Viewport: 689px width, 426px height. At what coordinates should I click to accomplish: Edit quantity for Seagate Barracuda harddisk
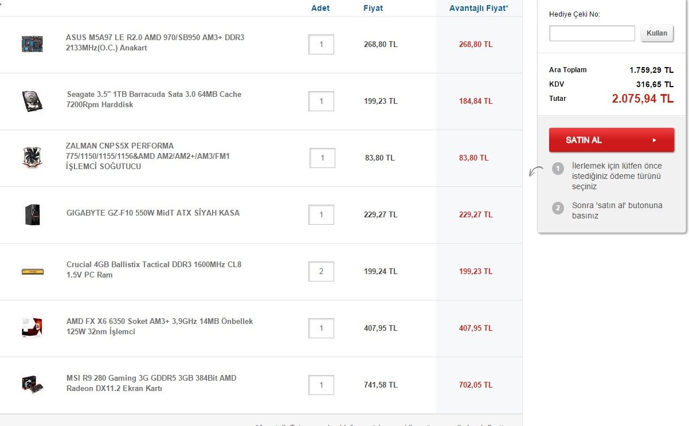321,101
